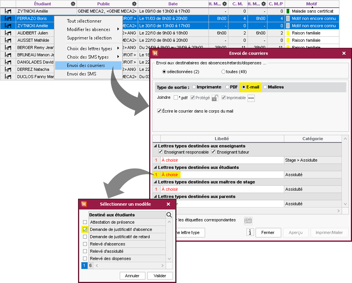The height and width of the screenshot is (283, 352).
Task: Click green swatch for Maladie sans certificat
Action: point(288,11)
